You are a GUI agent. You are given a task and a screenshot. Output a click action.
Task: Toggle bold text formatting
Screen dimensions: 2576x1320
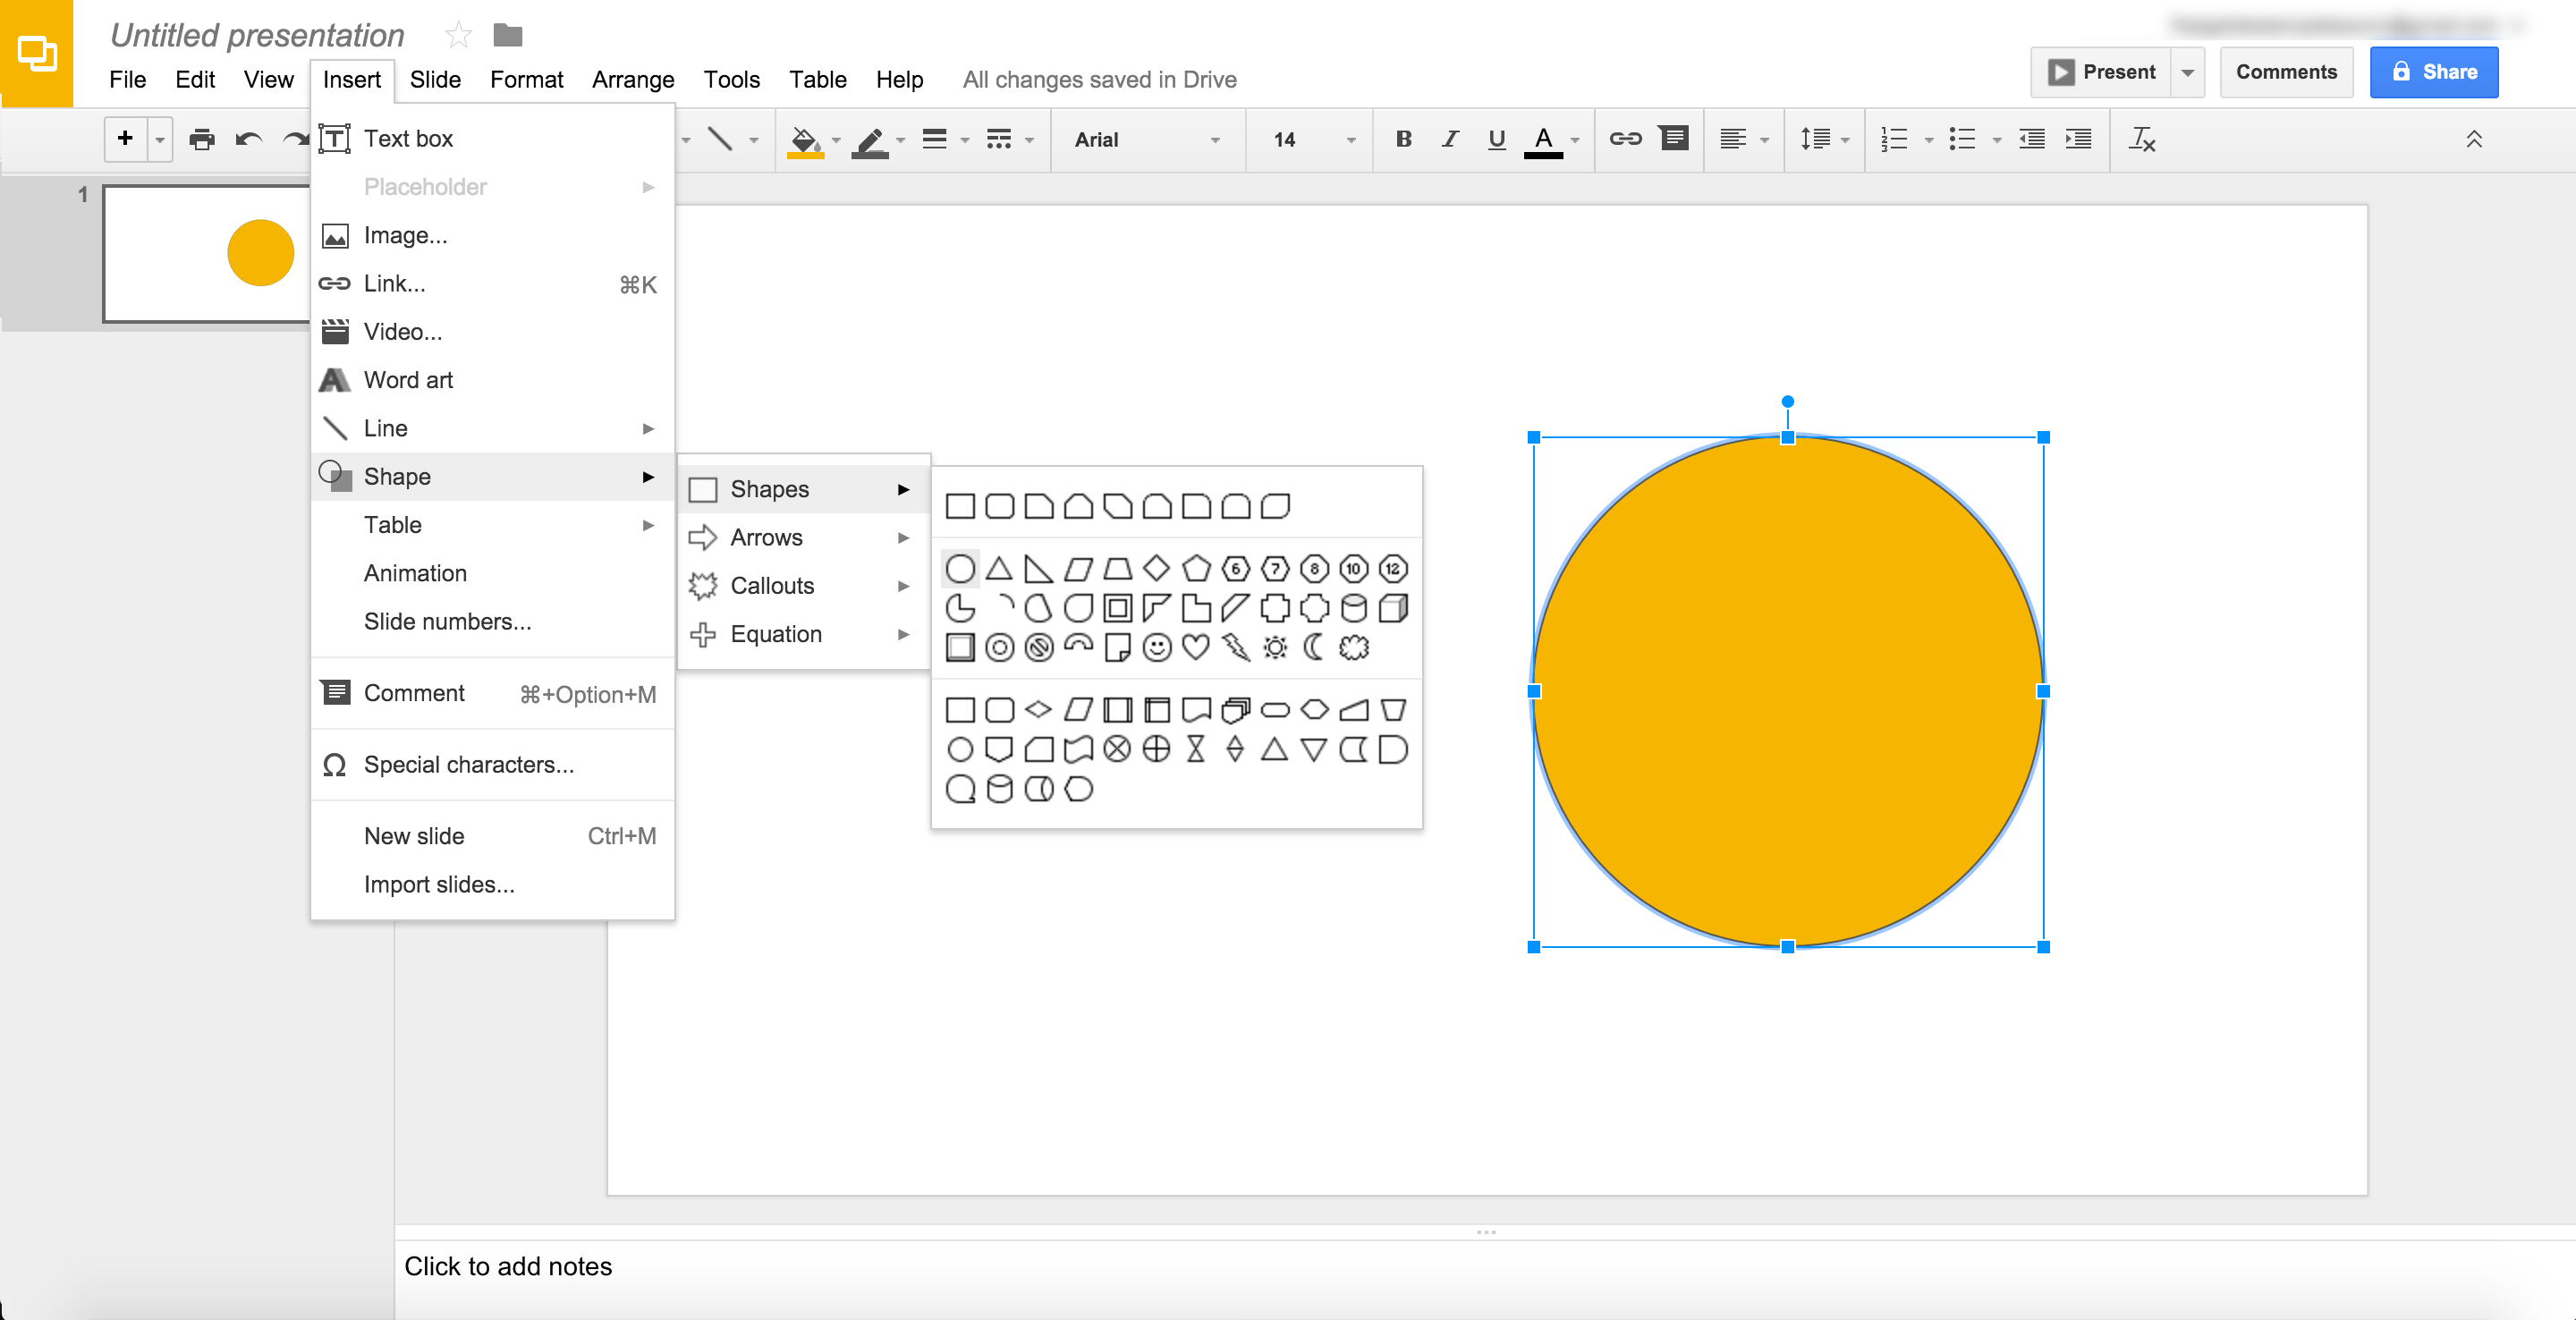click(x=1403, y=140)
